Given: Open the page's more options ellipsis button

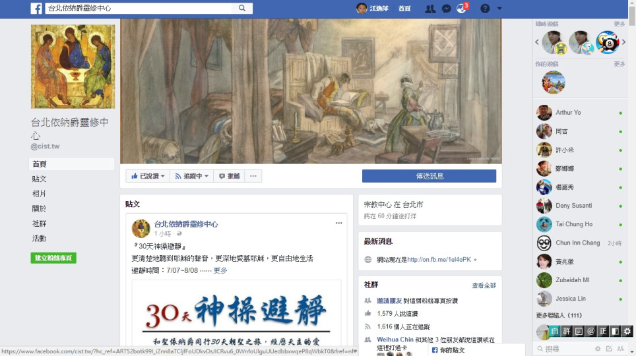Looking at the screenshot, I should 253,176.
